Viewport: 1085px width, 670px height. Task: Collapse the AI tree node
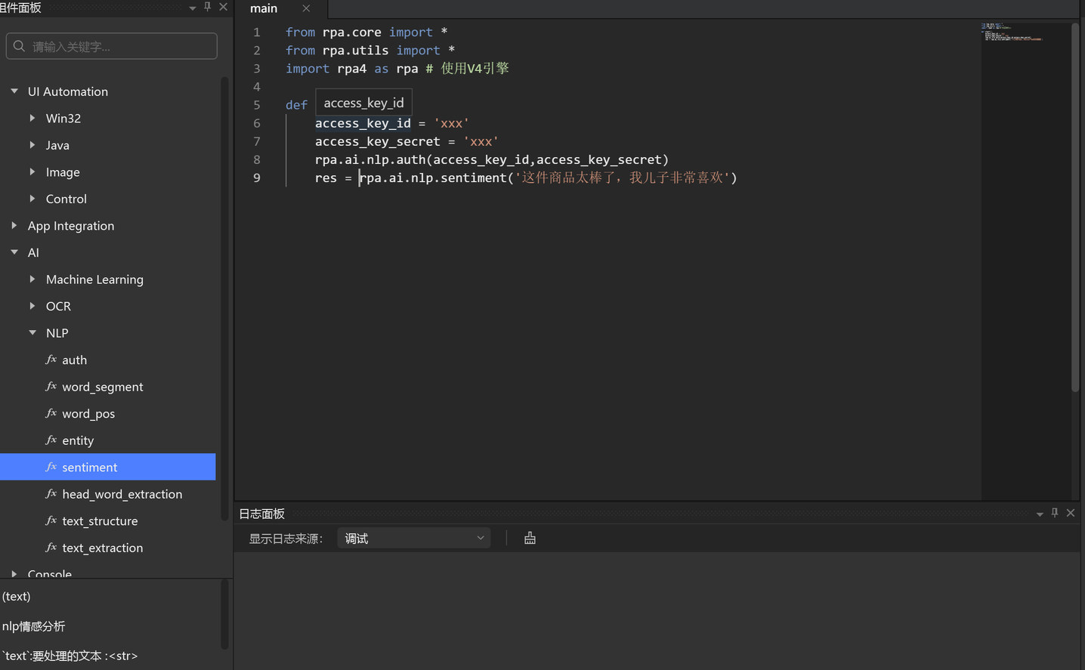[x=14, y=252]
